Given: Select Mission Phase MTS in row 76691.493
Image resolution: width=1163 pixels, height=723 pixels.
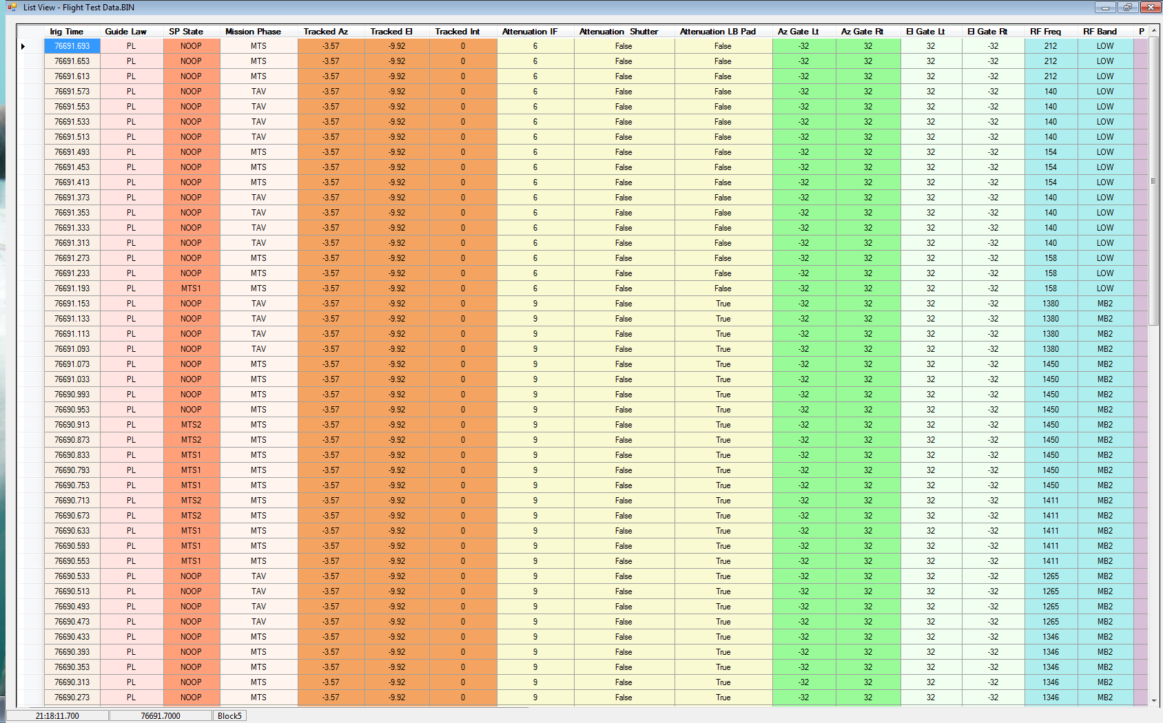Looking at the screenshot, I should (259, 152).
